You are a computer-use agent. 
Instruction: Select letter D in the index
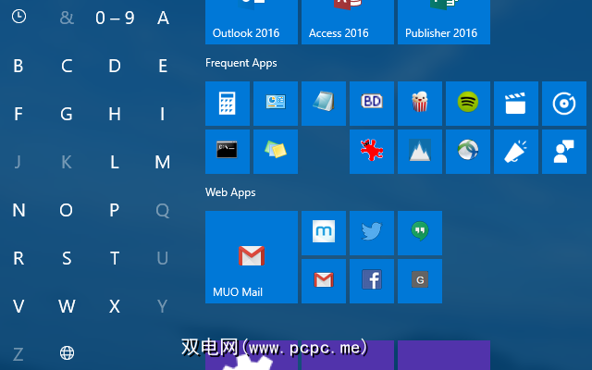coord(115,66)
